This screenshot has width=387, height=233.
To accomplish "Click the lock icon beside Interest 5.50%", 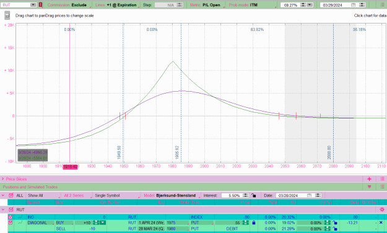I will [x=253, y=195].
